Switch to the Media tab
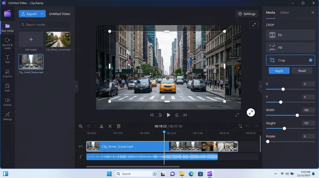The height and width of the screenshot is (178, 319). pyautogui.click(x=271, y=12)
